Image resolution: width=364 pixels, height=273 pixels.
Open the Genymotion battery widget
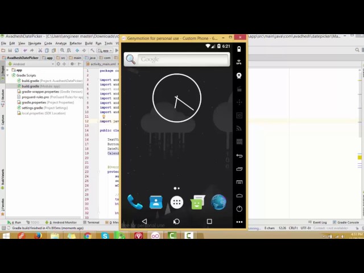[x=239, y=49]
